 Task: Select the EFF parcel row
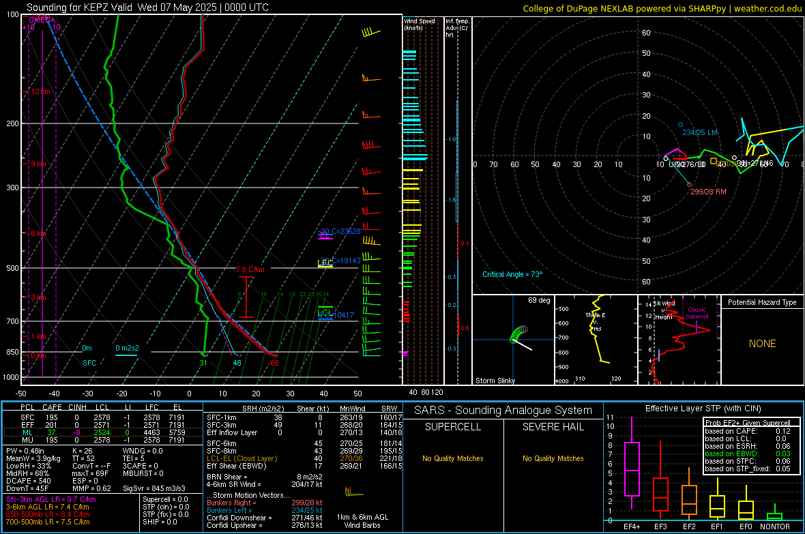(x=103, y=425)
